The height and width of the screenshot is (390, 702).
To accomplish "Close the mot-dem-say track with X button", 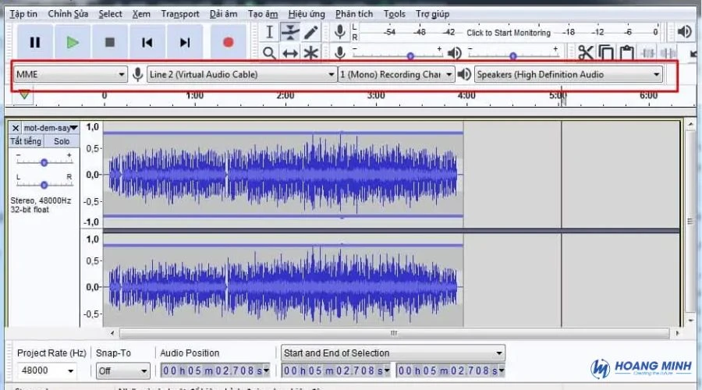I will click(16, 128).
